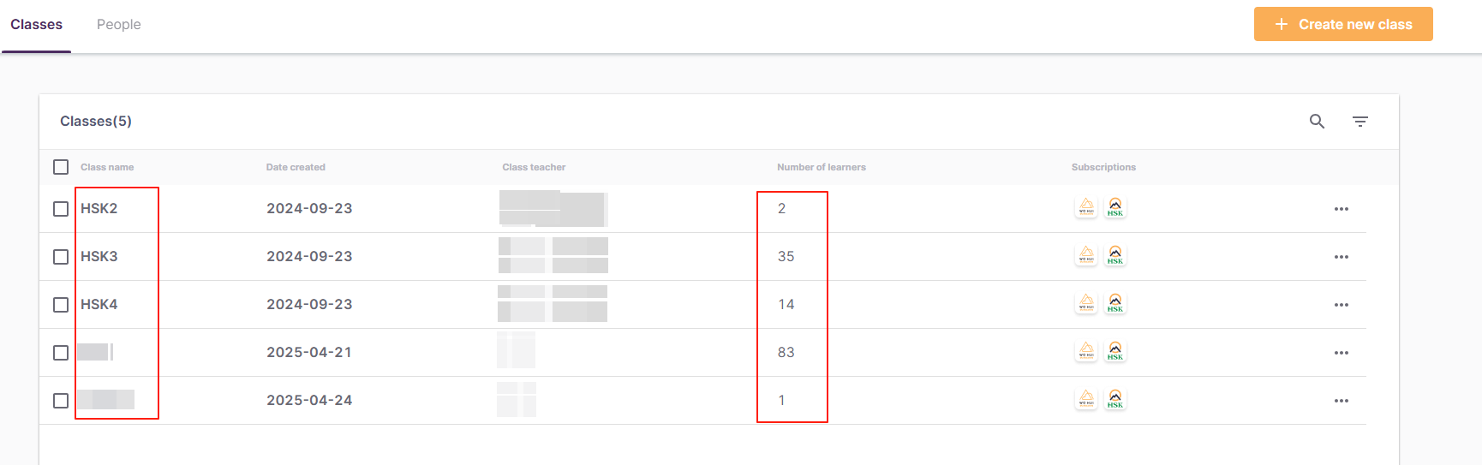Click the HSK subscription icon in 2025-04-24 row
This screenshot has width=1482, height=465.
pyautogui.click(x=1114, y=399)
